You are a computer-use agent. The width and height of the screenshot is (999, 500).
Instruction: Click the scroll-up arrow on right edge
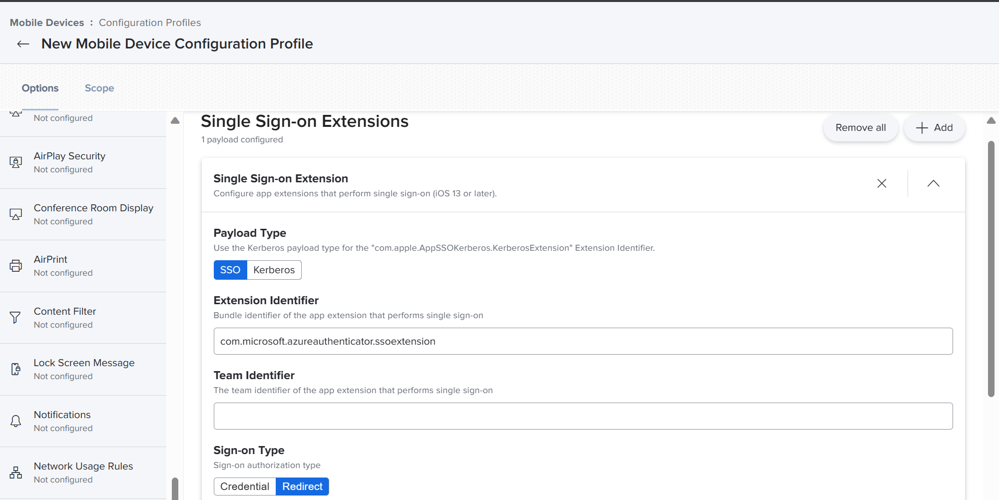[x=991, y=120]
